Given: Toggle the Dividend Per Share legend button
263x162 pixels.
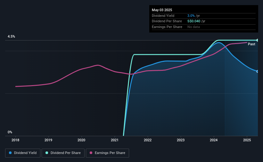Looking at the screenshot, I should (x=63, y=153).
